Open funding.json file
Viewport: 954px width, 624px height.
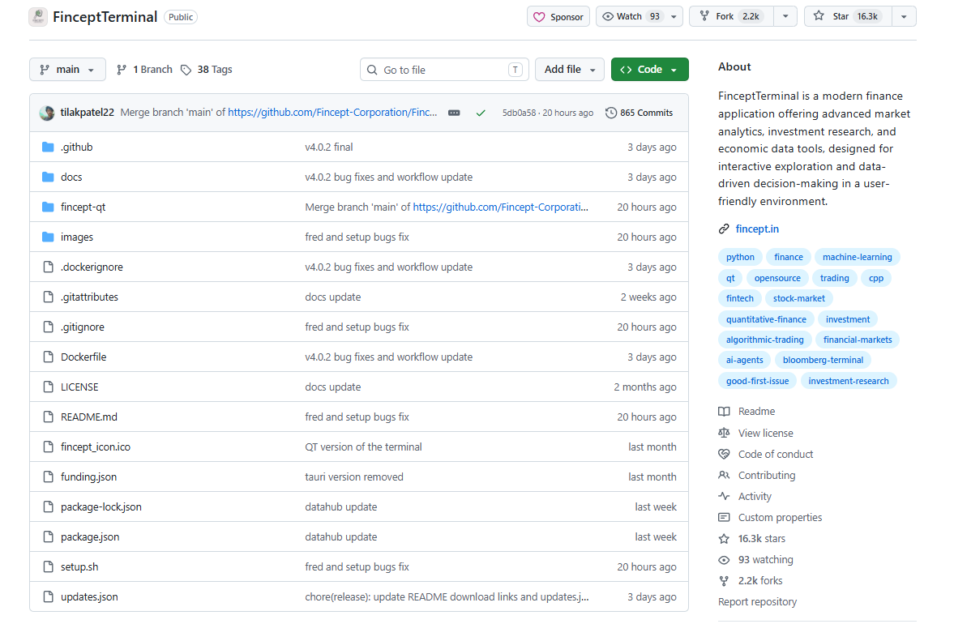89,477
